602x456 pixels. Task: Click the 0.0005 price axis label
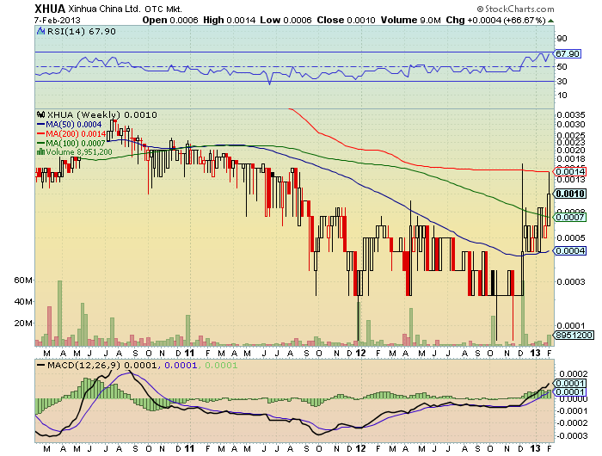(x=571, y=237)
